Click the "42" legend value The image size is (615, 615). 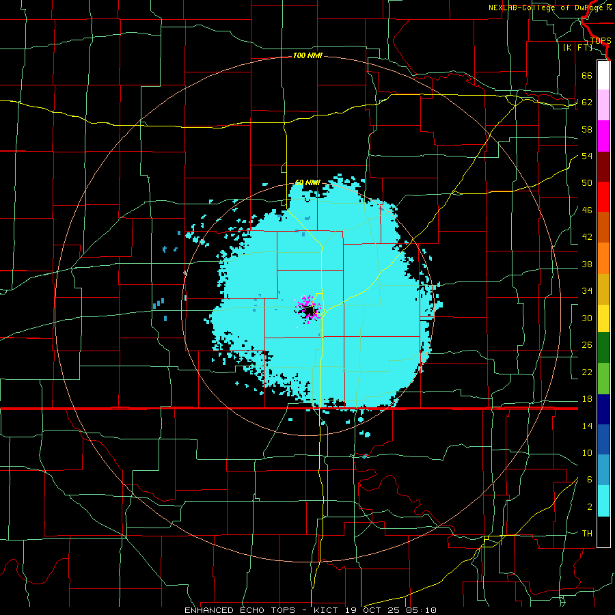tap(587, 237)
